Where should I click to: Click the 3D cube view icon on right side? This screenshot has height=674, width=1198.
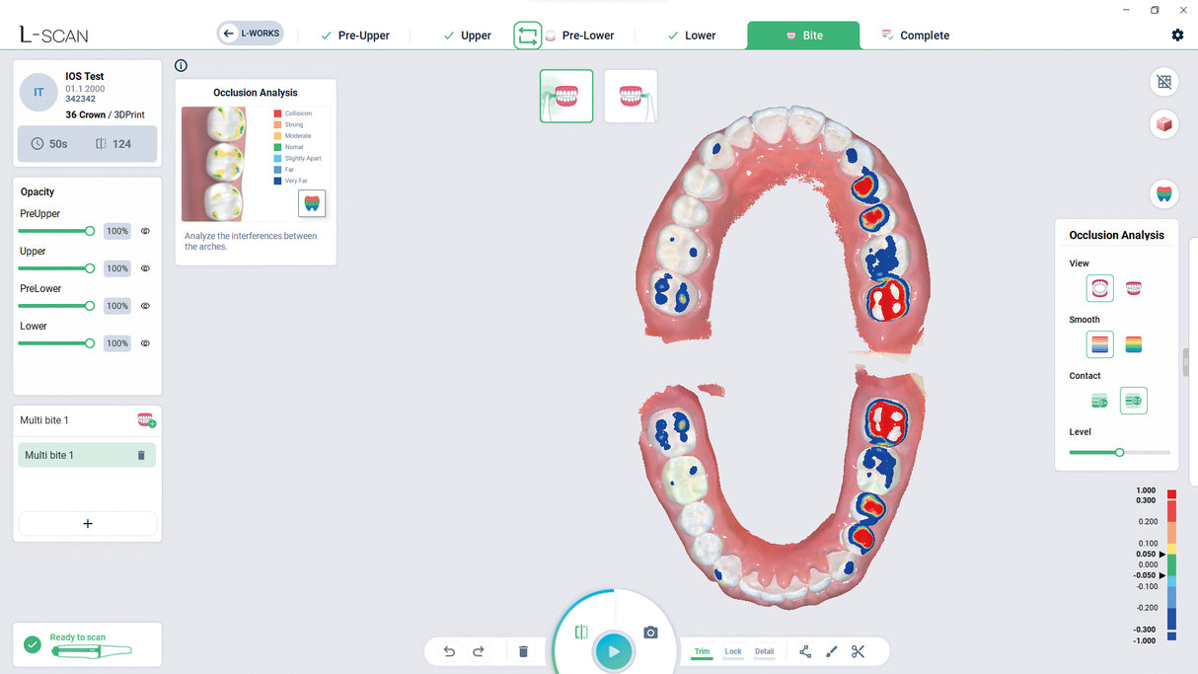[x=1163, y=123]
